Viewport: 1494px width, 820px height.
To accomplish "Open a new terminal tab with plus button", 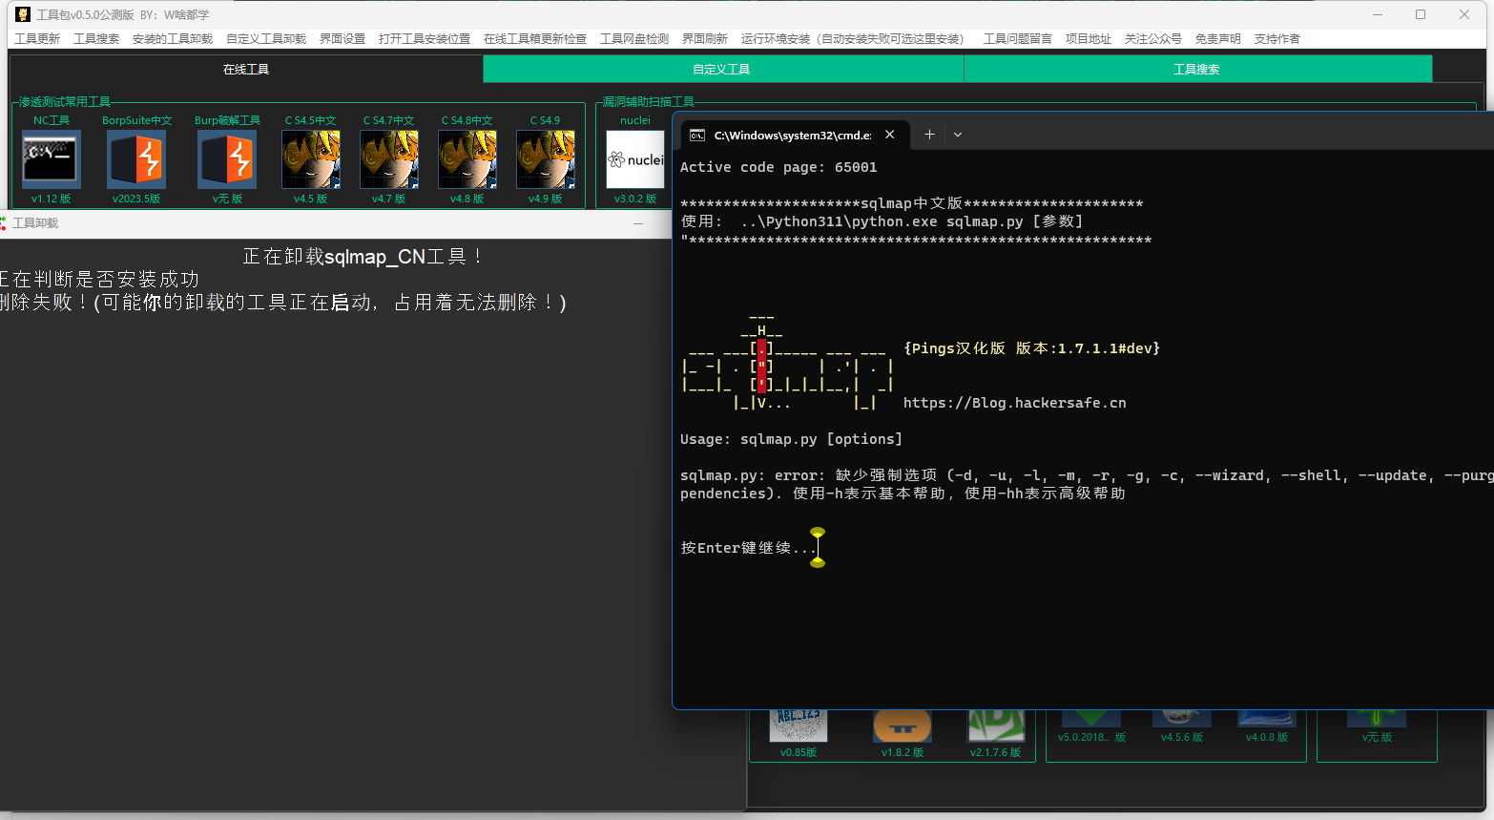I will click(x=929, y=135).
